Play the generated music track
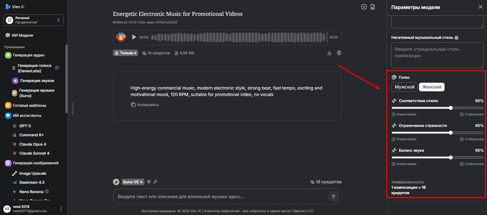The width and height of the screenshot is (487, 215). [x=134, y=37]
